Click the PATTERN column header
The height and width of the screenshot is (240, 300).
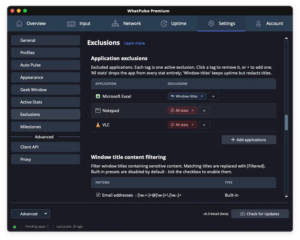click(x=102, y=182)
